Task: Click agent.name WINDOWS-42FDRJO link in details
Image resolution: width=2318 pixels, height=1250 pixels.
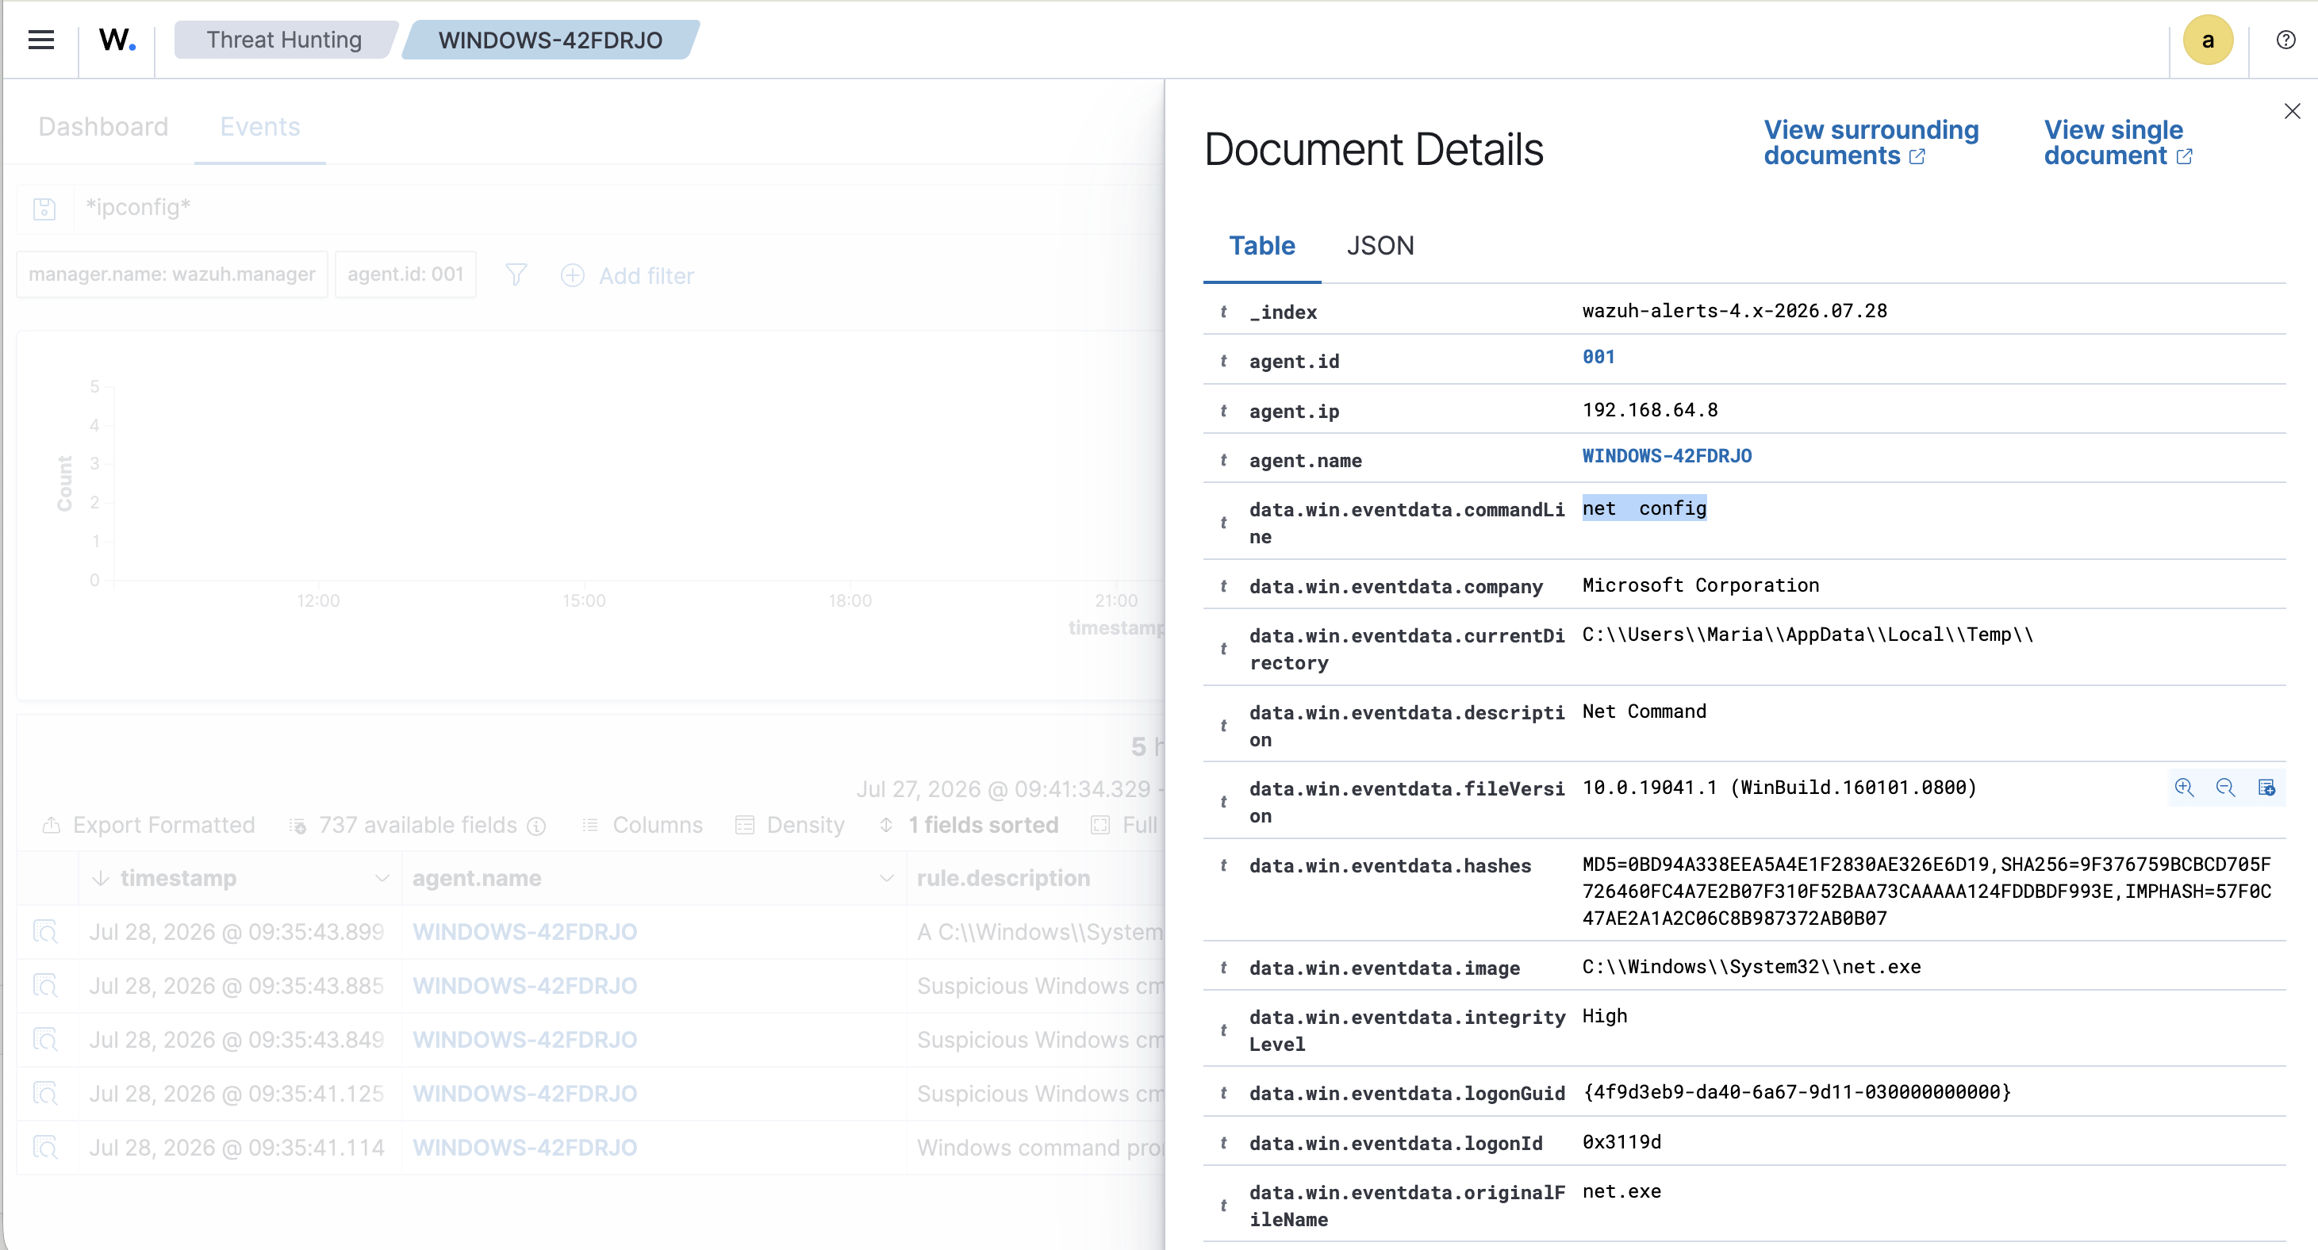Action: click(1667, 455)
